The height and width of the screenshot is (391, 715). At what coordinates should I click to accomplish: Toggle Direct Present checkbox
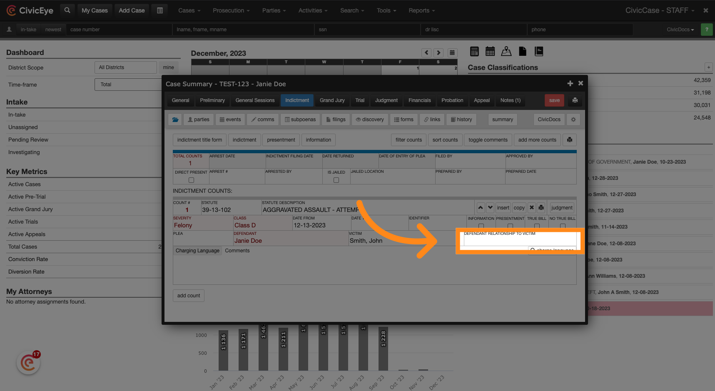coord(191,180)
